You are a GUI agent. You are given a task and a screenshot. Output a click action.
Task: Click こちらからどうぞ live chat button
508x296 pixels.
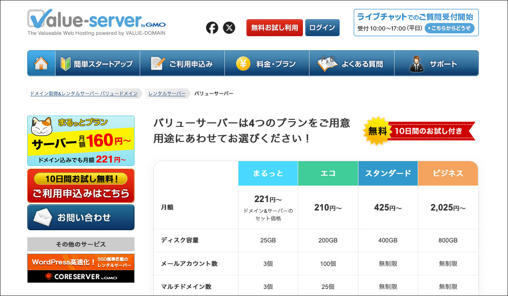click(450, 28)
